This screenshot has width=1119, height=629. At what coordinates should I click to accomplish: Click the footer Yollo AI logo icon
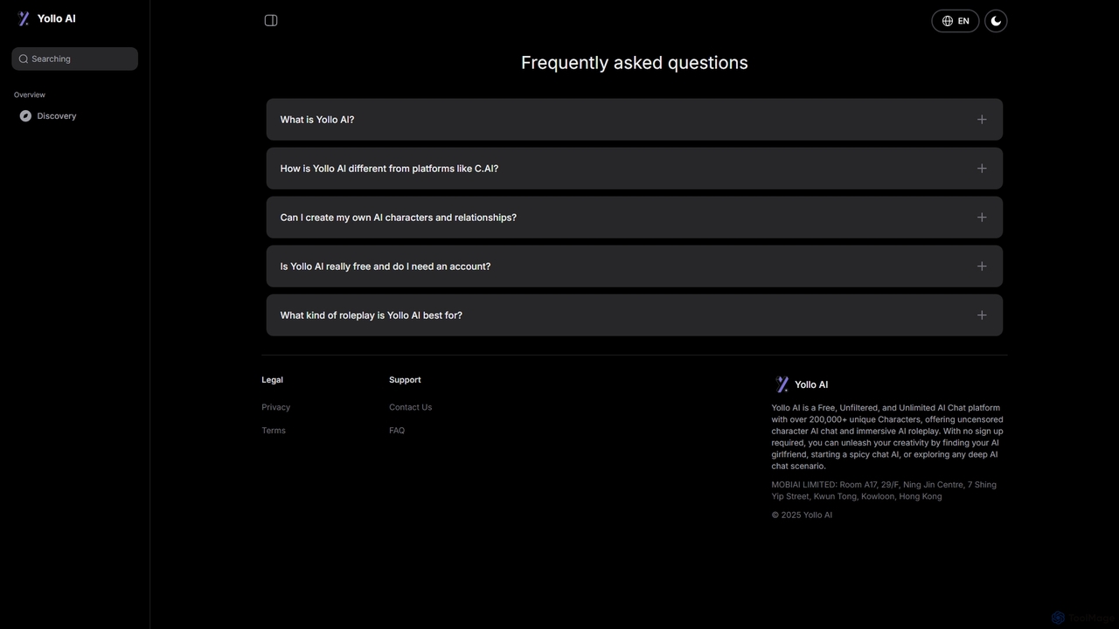point(782,384)
